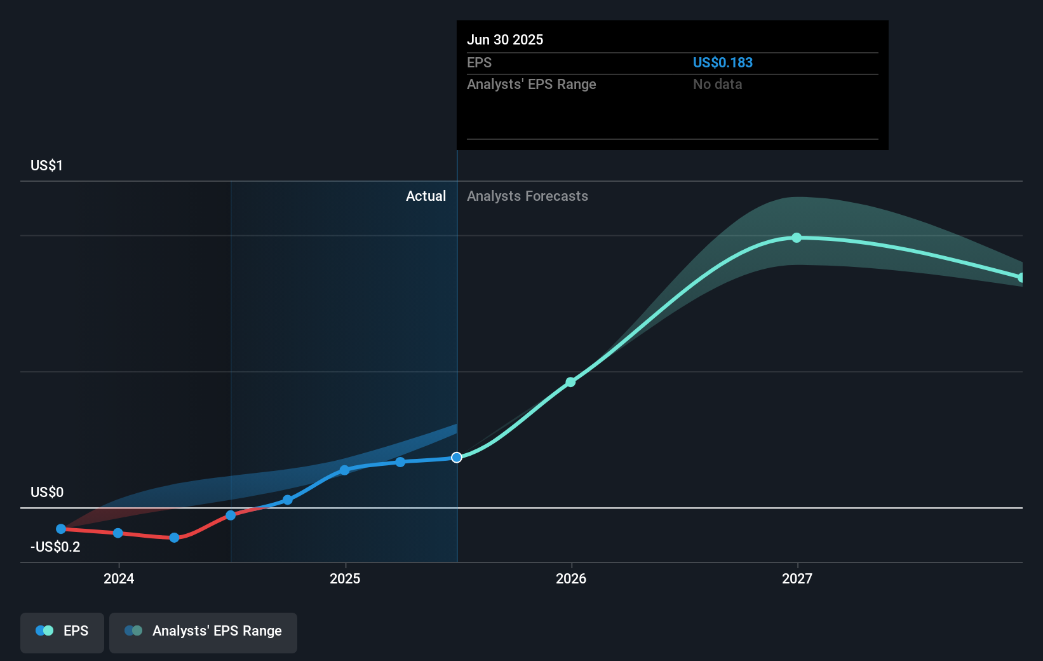Select the blue EPS point at start of 2025
The image size is (1043, 661).
tap(344, 470)
